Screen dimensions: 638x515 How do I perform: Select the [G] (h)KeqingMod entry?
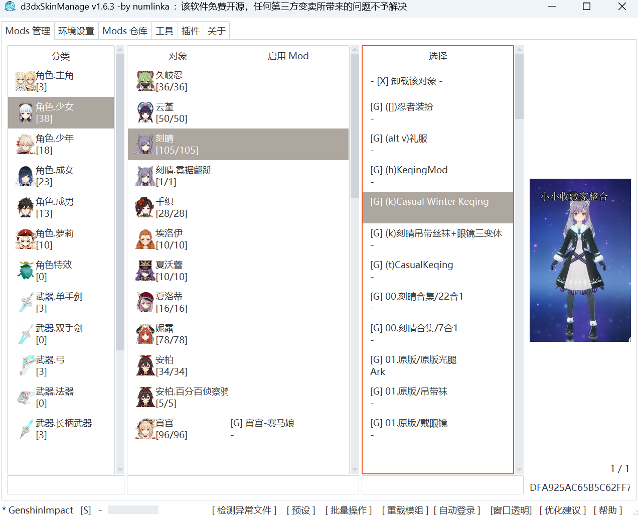click(x=438, y=176)
